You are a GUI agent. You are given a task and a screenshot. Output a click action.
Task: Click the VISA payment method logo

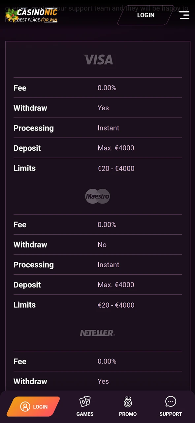click(x=98, y=59)
